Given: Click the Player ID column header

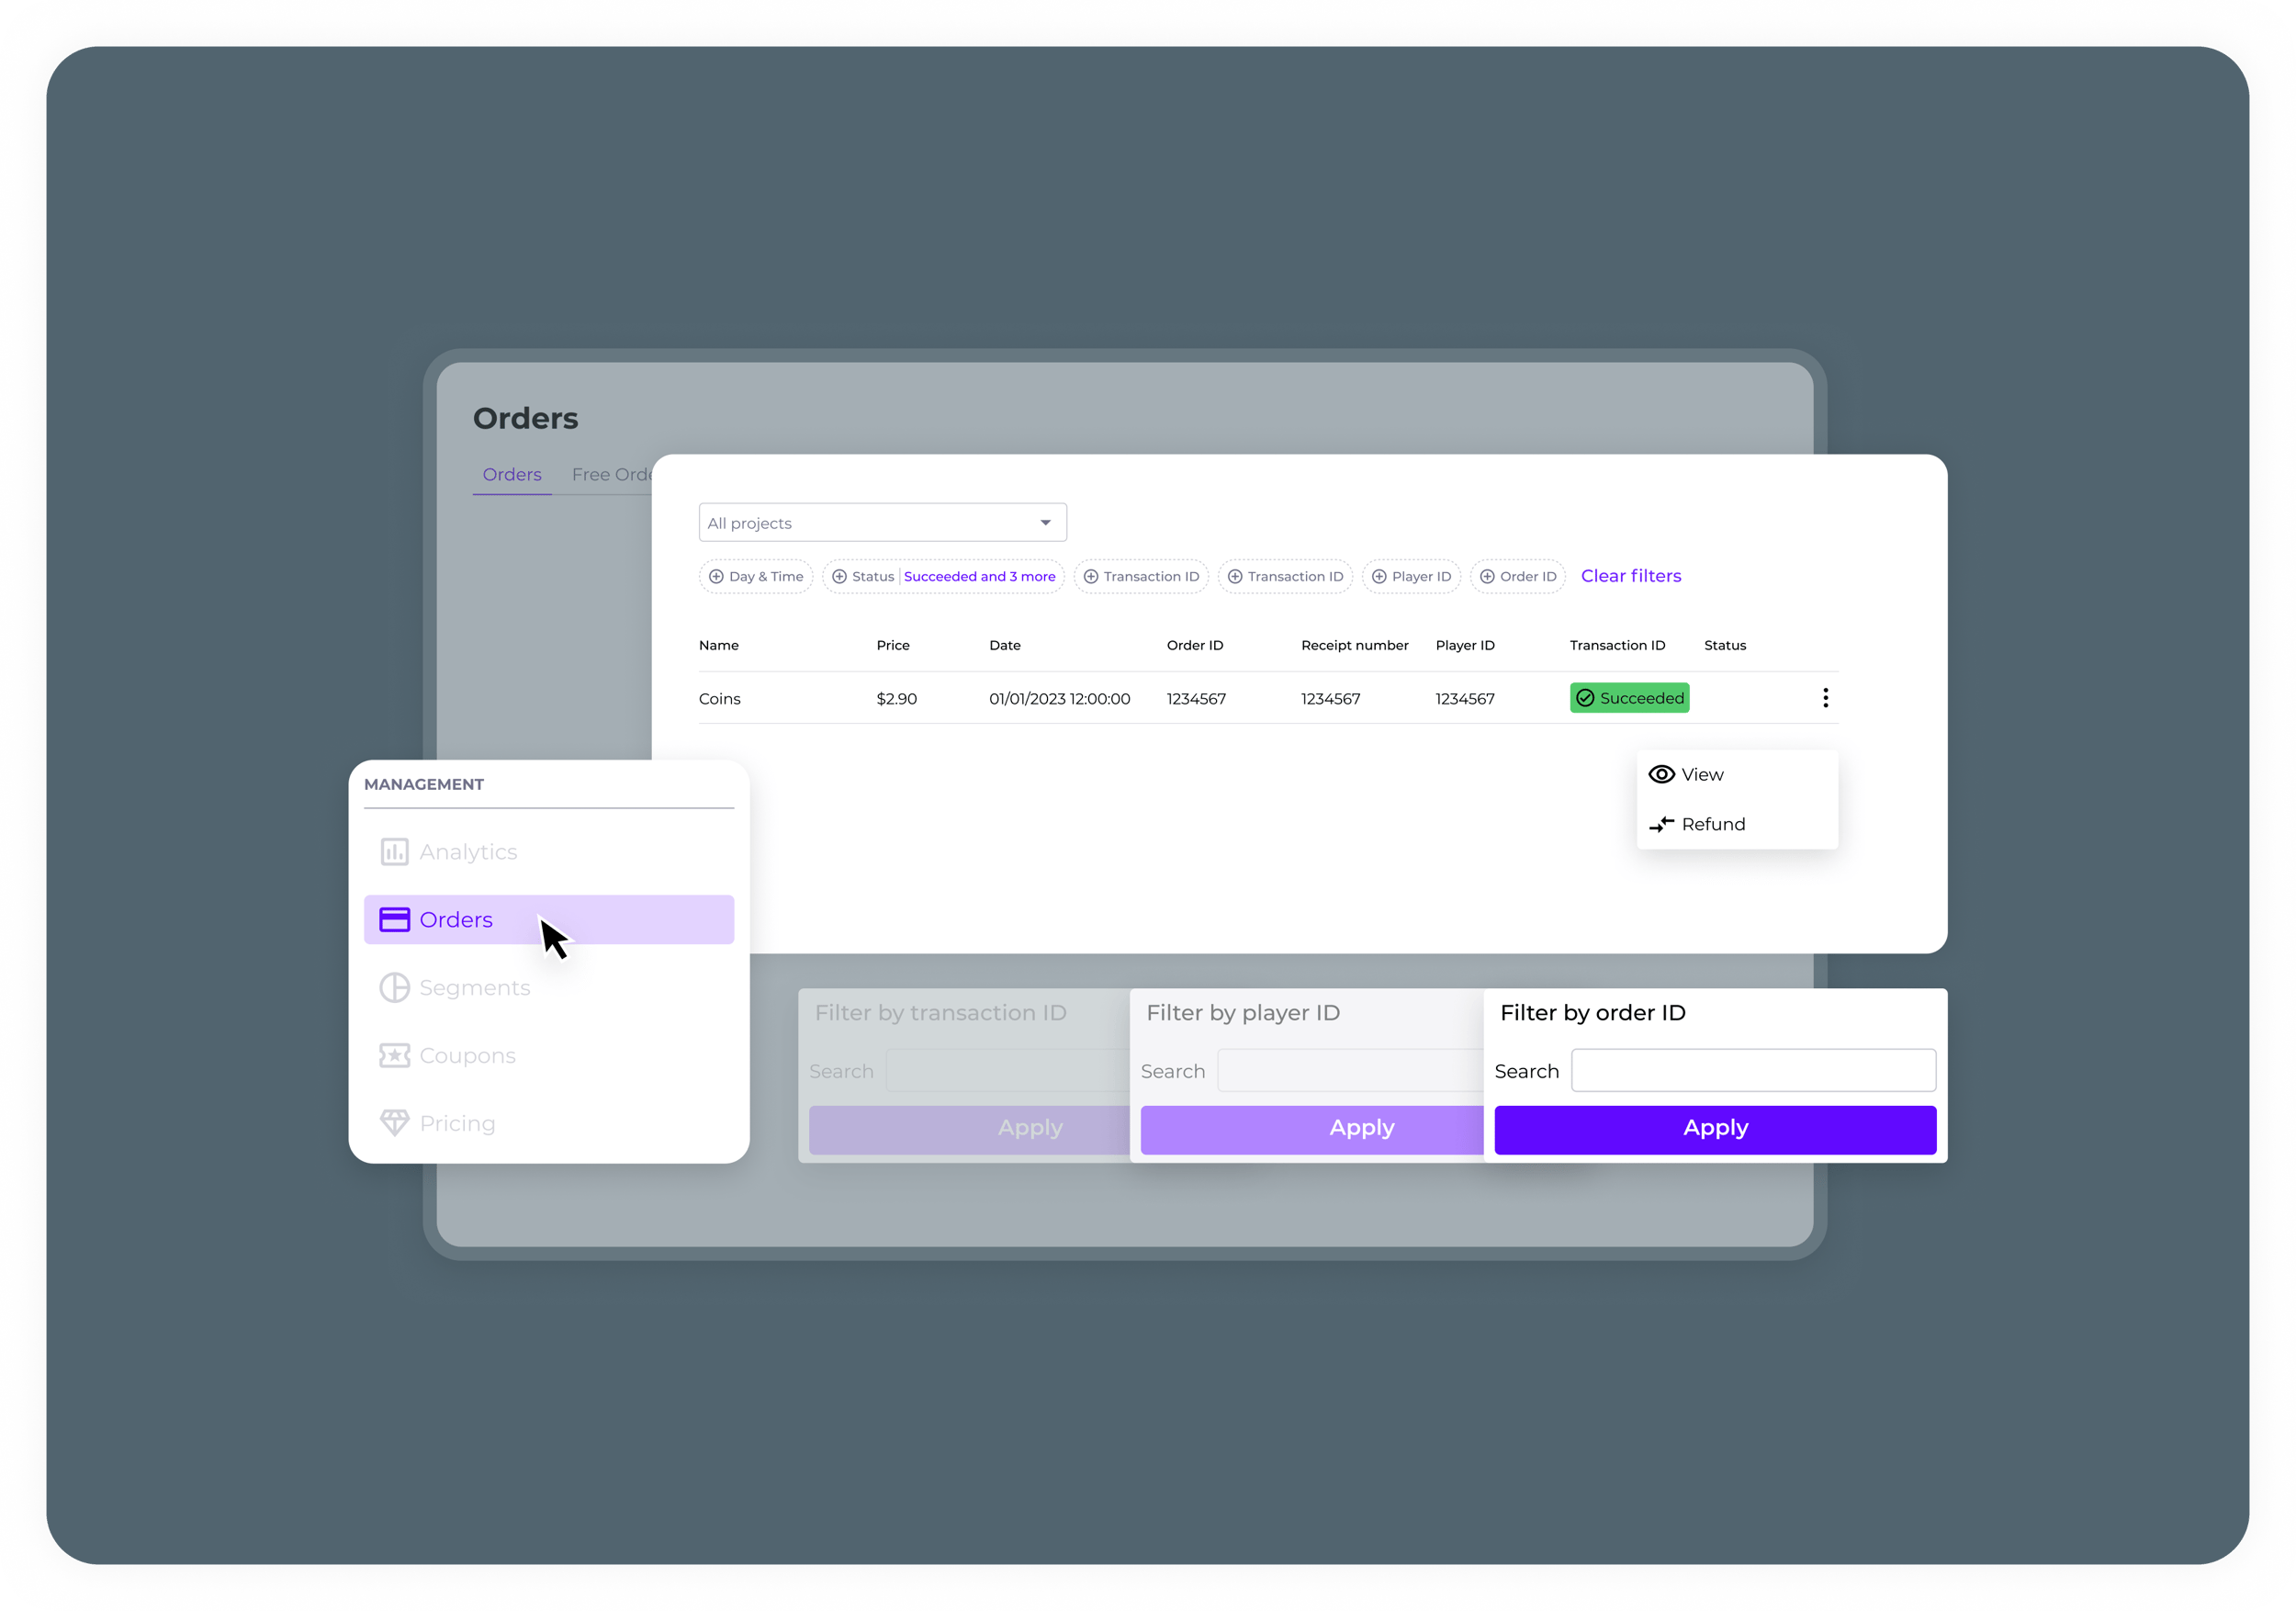Looking at the screenshot, I should point(1465,646).
